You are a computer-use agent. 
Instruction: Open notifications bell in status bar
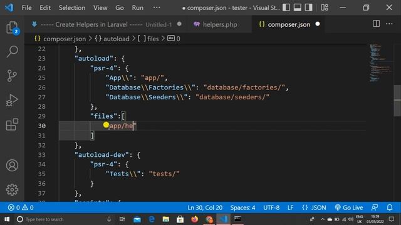click(x=390, y=207)
